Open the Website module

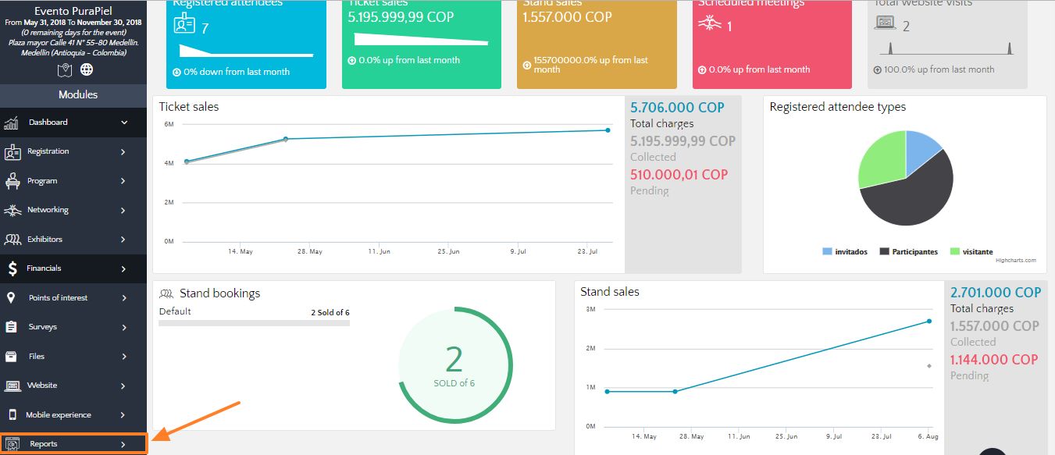click(42, 386)
